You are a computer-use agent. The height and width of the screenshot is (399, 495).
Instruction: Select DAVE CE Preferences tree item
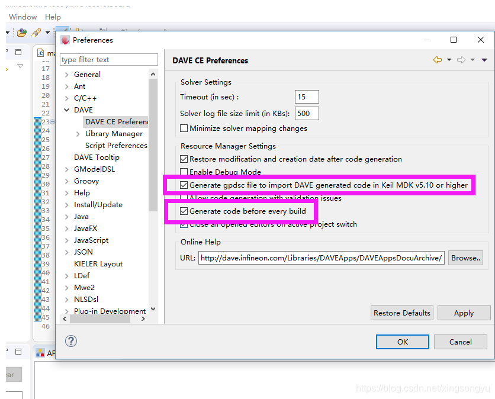pos(115,122)
